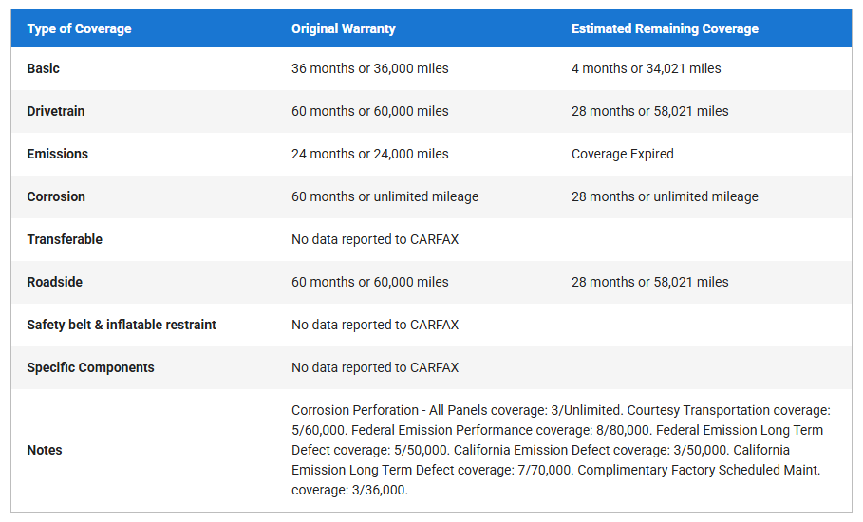Click the Original Warranty column header
The height and width of the screenshot is (522, 863).
coord(343,28)
